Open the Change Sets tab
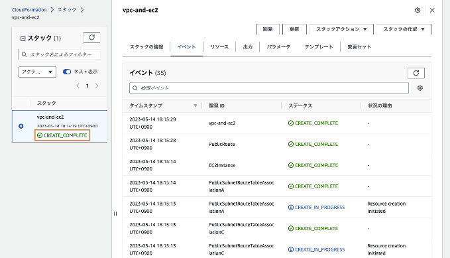 359,47
